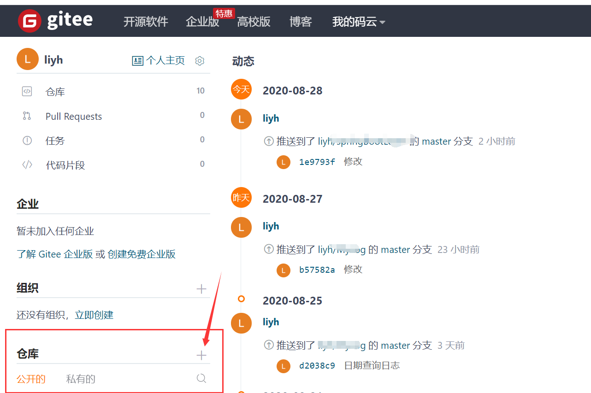591x393 pixels.
Task: Click the liyh orange avatar in sidebar
Action: 28,59
